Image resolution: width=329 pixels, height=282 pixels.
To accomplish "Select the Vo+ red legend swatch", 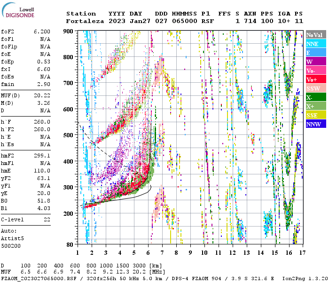I will point(316,79).
